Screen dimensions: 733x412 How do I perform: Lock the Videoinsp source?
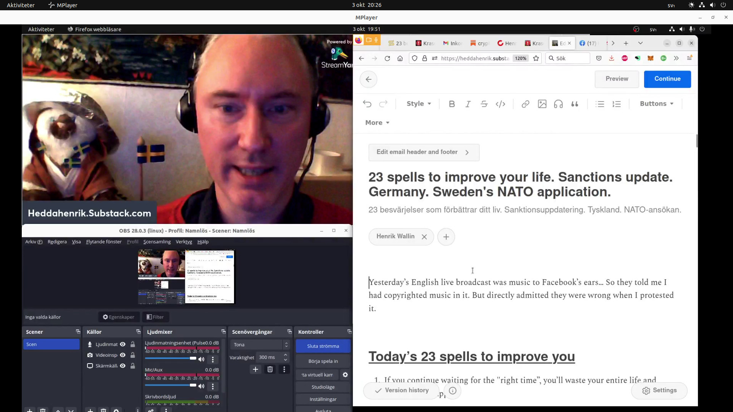click(133, 355)
